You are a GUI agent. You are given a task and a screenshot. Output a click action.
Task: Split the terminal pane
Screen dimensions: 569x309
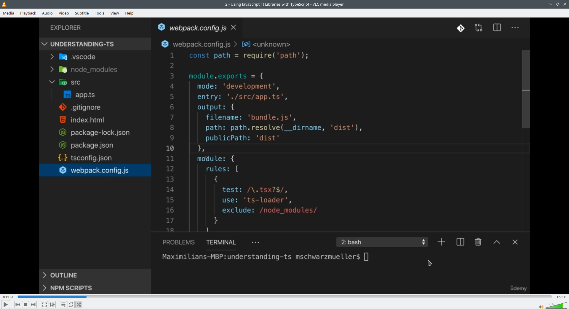pyautogui.click(x=460, y=242)
